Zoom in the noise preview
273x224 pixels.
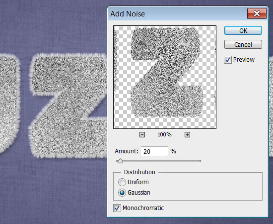(187, 134)
